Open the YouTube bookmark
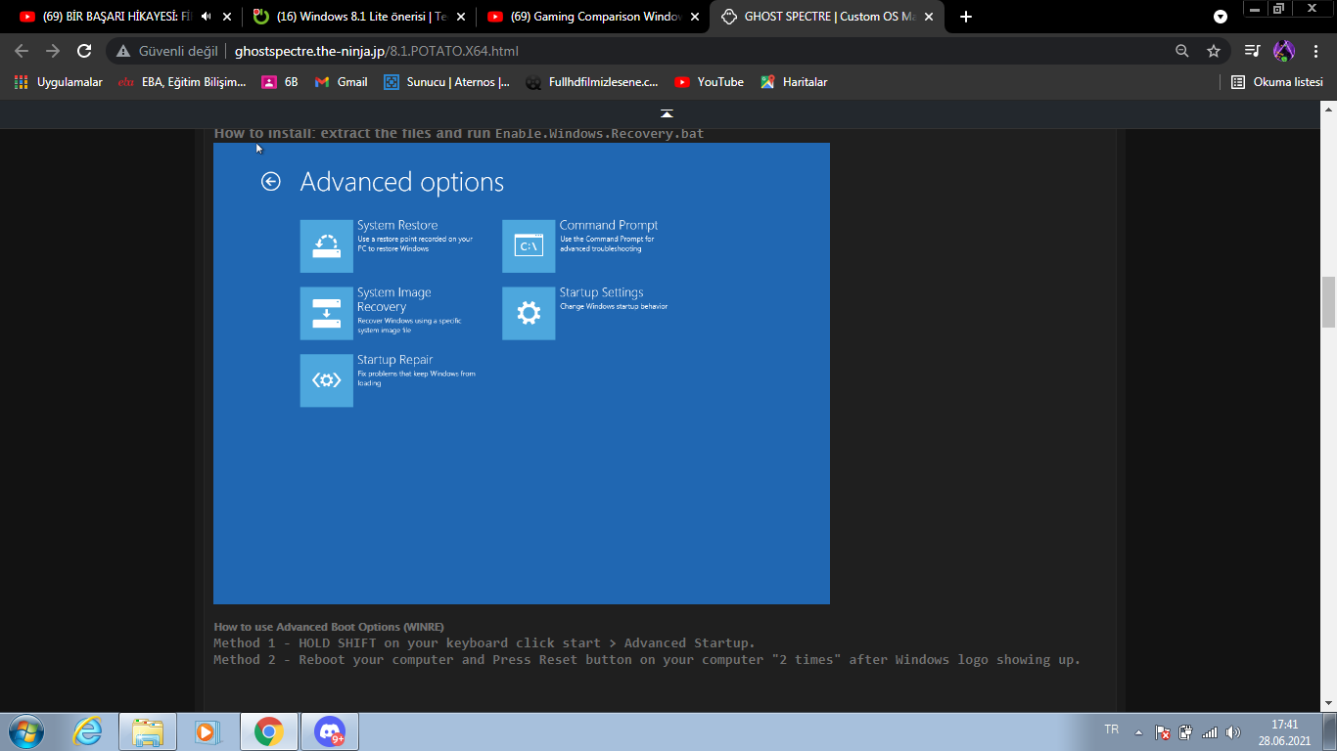Screen dimensions: 1337x751 pyautogui.click(x=709, y=82)
